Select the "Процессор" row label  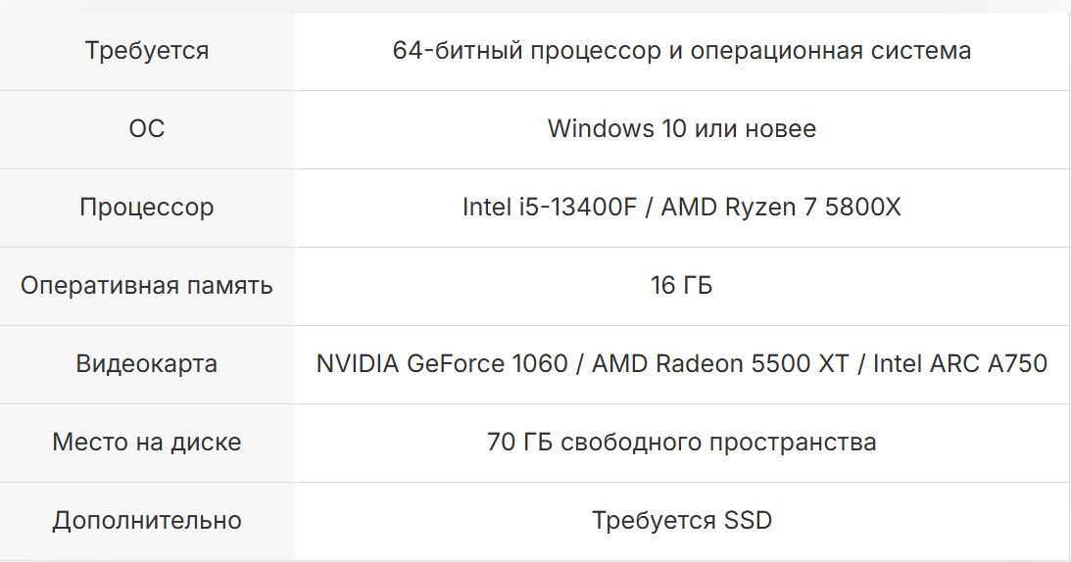(147, 208)
